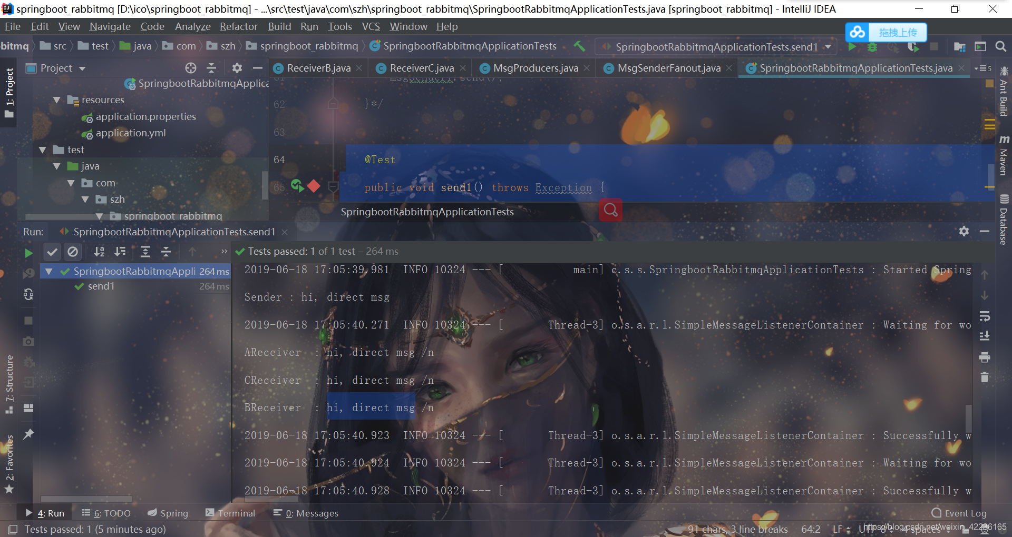
Task: Collapse the test folder in tree
Action: (x=43, y=150)
